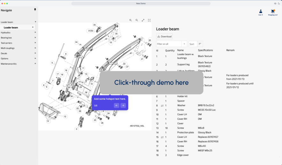Click the fullscreen corners icon above diagram

click(x=149, y=20)
